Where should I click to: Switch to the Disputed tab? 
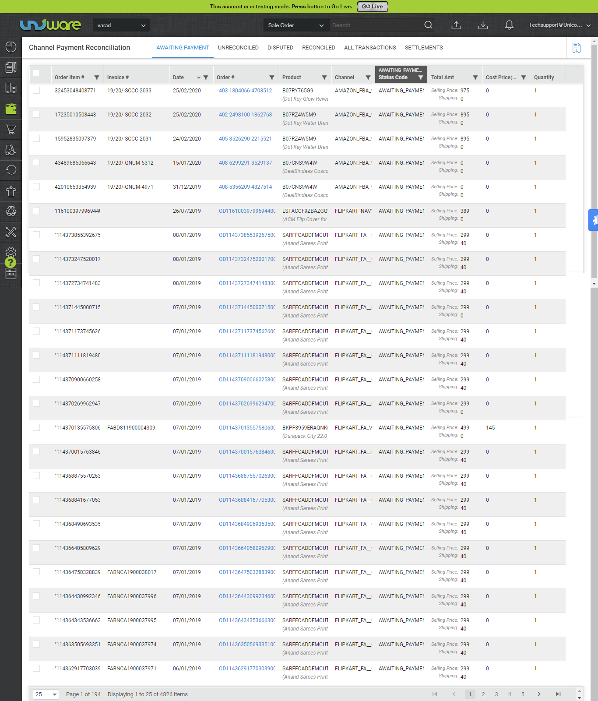point(280,48)
